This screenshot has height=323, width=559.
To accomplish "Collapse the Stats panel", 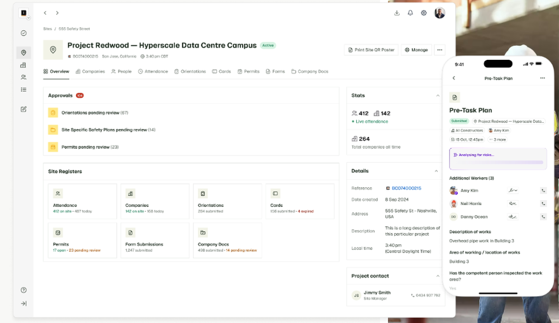I will 438,96.
